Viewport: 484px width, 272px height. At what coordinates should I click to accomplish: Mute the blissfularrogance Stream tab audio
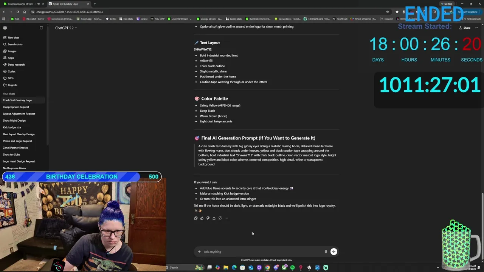pyautogui.click(x=38, y=4)
